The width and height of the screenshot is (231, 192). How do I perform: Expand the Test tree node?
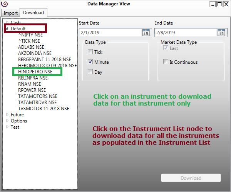7,127
